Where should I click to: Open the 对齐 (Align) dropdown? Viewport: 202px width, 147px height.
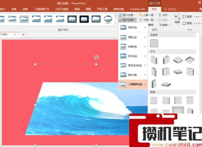(164, 15)
